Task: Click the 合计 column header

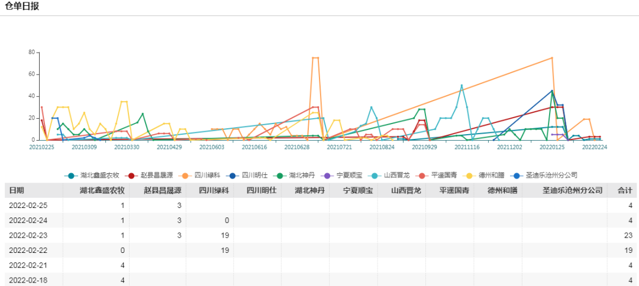Action: (625, 190)
